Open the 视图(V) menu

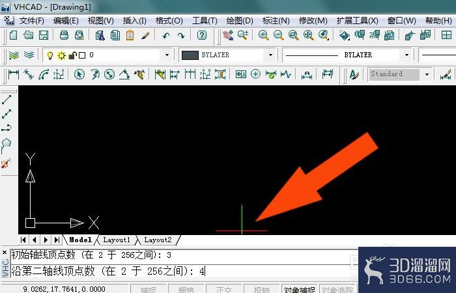tap(100, 21)
